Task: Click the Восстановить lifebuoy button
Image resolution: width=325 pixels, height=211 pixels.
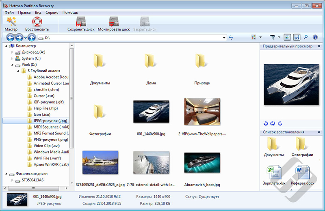Action: click(x=37, y=24)
